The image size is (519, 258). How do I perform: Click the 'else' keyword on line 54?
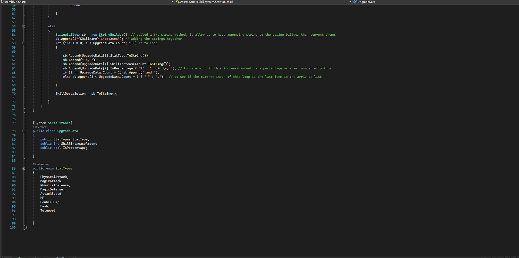[x=52, y=26]
